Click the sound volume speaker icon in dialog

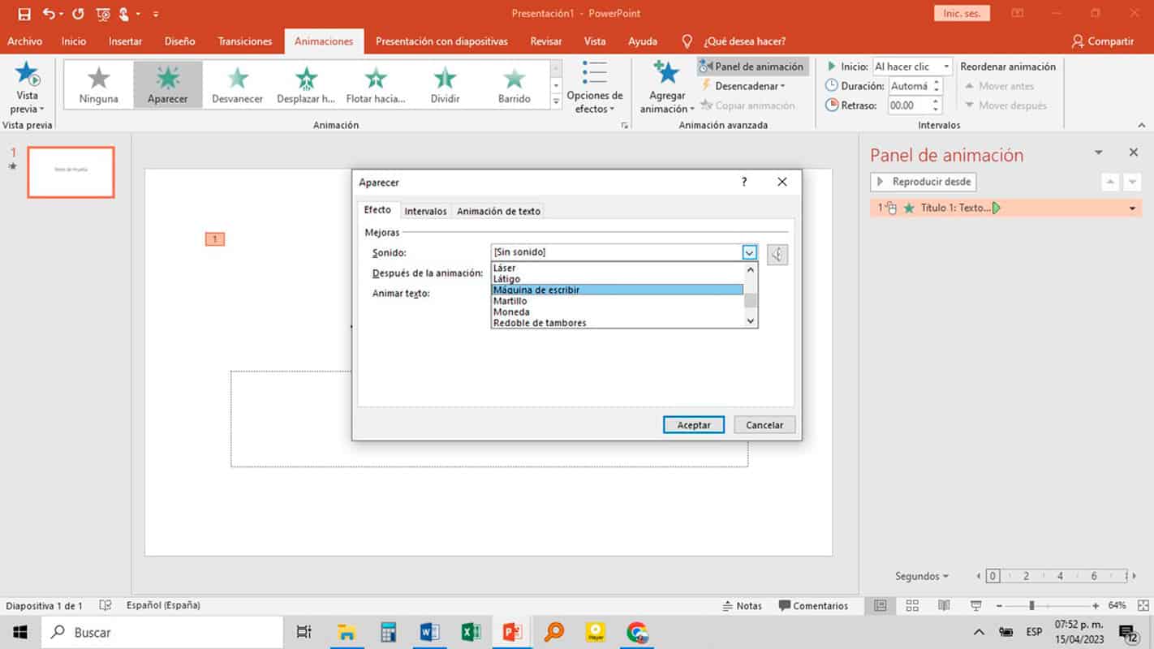tap(777, 255)
